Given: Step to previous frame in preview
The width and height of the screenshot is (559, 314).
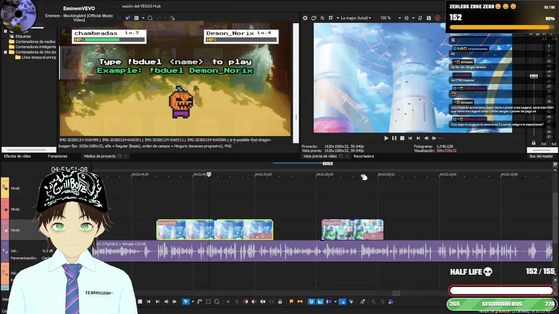Looking at the screenshot, I should coord(426,138).
